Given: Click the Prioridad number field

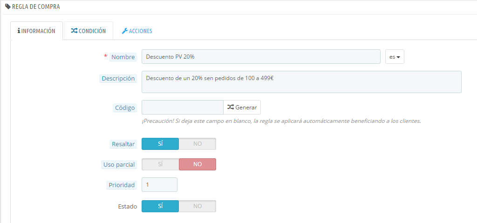Looking at the screenshot, I should [159, 185].
